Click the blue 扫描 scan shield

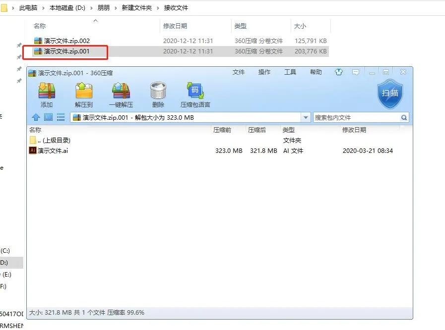coord(390,94)
